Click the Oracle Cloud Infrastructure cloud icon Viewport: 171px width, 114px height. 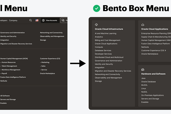click(x=96, y=25)
